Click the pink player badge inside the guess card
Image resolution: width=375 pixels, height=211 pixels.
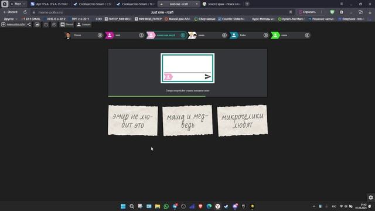[x=168, y=77]
